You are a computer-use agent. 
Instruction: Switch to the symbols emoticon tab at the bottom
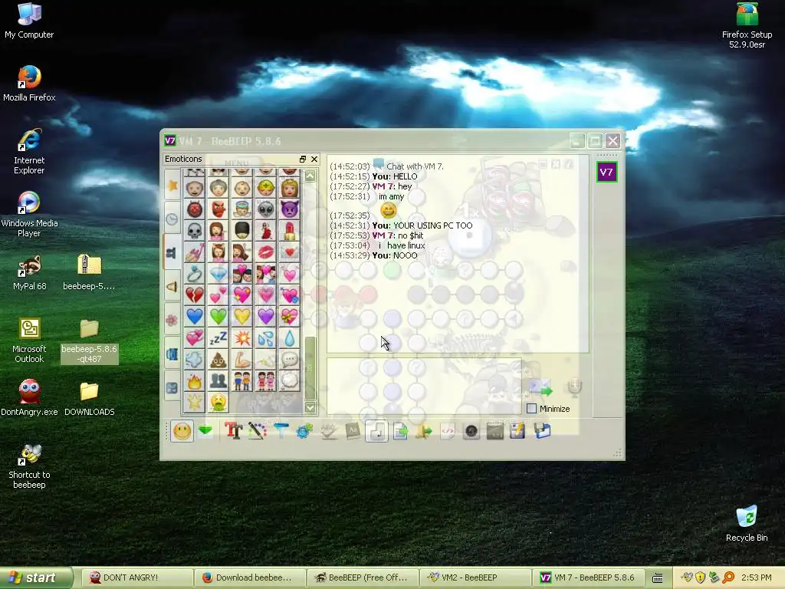click(x=172, y=388)
